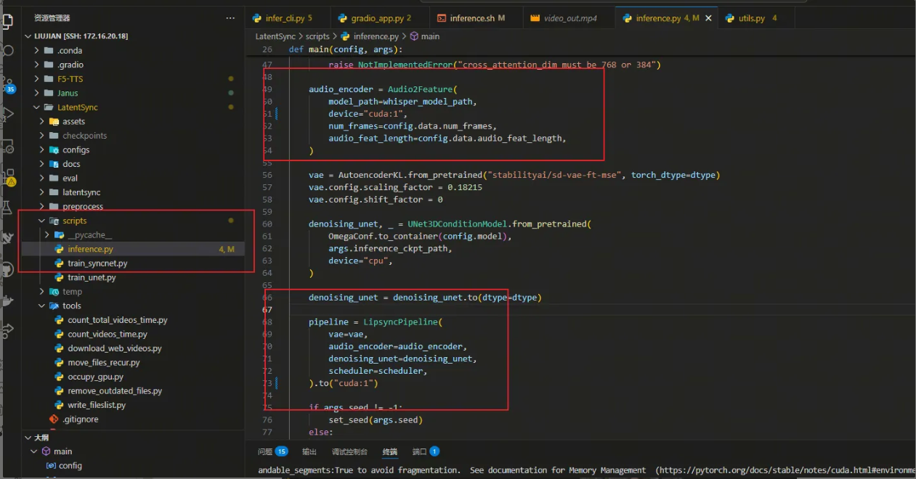
Task: Expand the .gradio folder chevron
Action: (38, 65)
